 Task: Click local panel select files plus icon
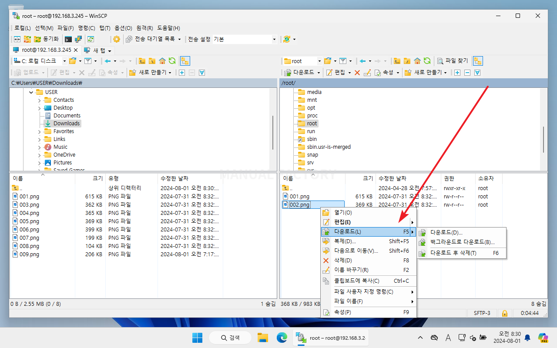point(182,73)
